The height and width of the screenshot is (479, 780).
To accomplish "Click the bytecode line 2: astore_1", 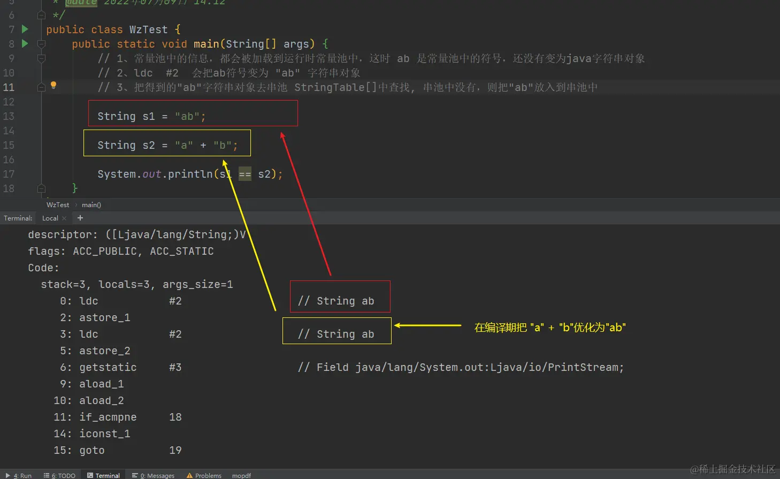I will [95, 317].
